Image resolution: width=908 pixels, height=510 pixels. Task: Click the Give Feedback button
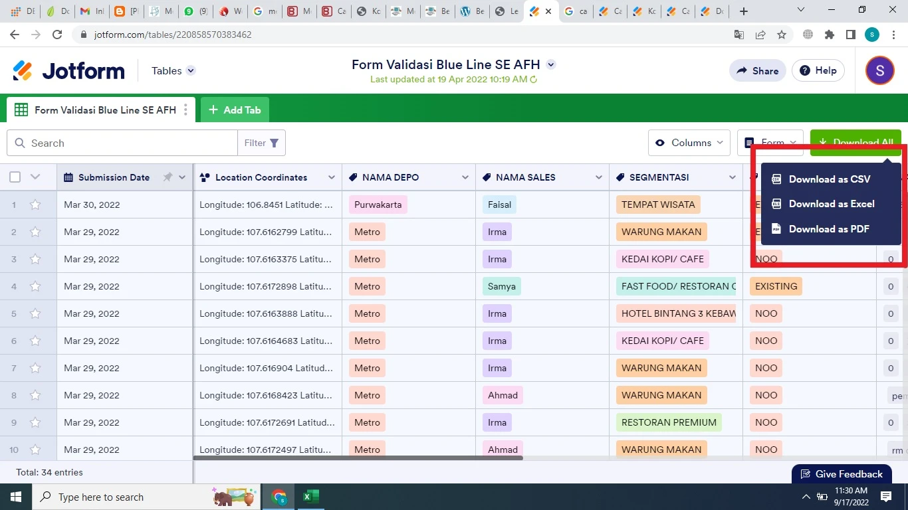point(842,473)
